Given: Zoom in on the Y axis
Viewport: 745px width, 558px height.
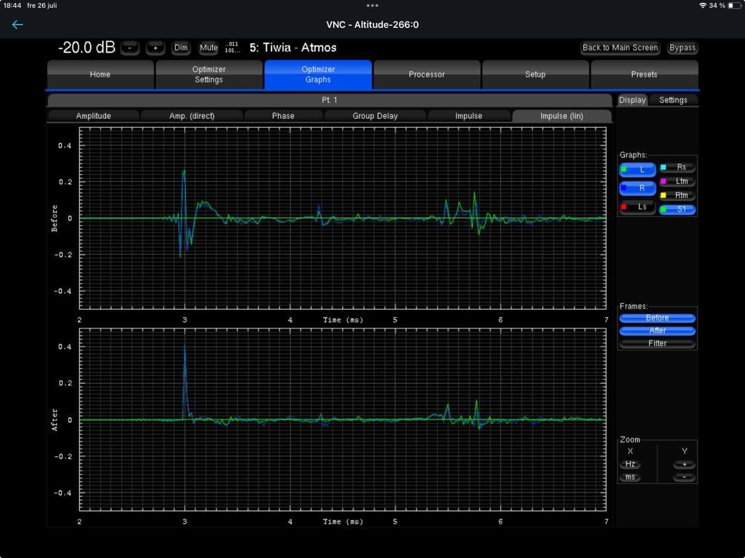Looking at the screenshot, I should [x=684, y=465].
